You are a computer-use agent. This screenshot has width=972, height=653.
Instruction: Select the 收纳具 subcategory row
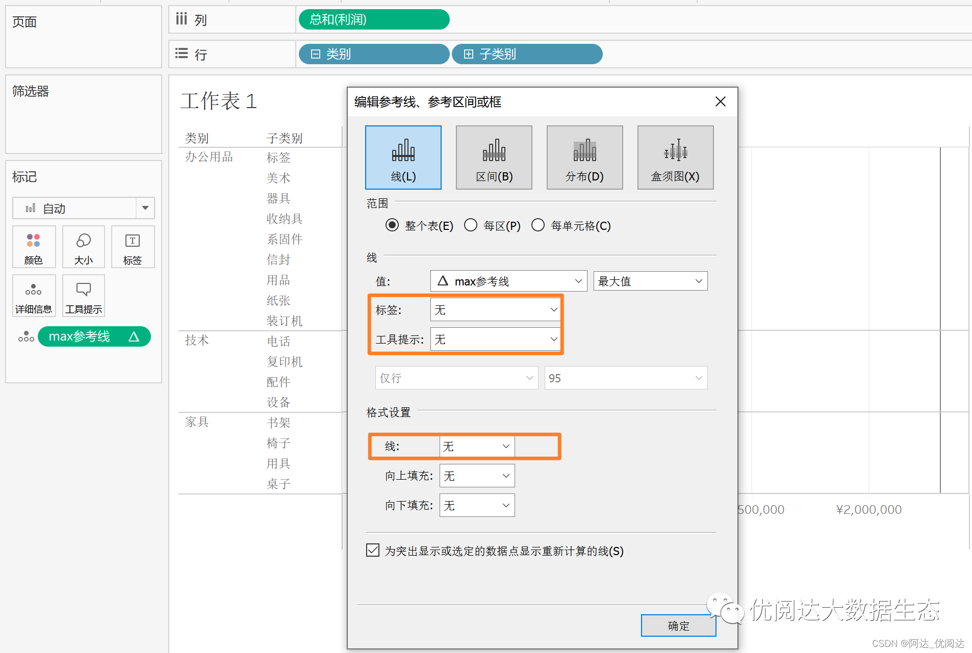coord(285,219)
